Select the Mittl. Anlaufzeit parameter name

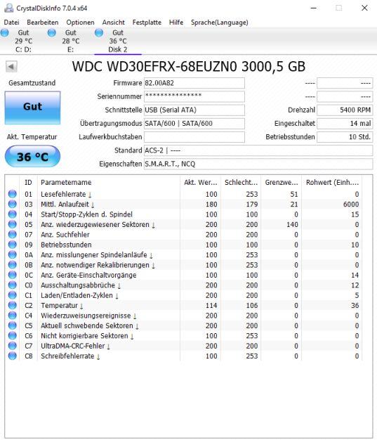[x=67, y=205]
